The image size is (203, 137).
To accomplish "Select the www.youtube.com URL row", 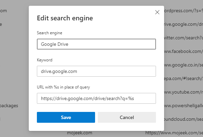I will 183,92.
